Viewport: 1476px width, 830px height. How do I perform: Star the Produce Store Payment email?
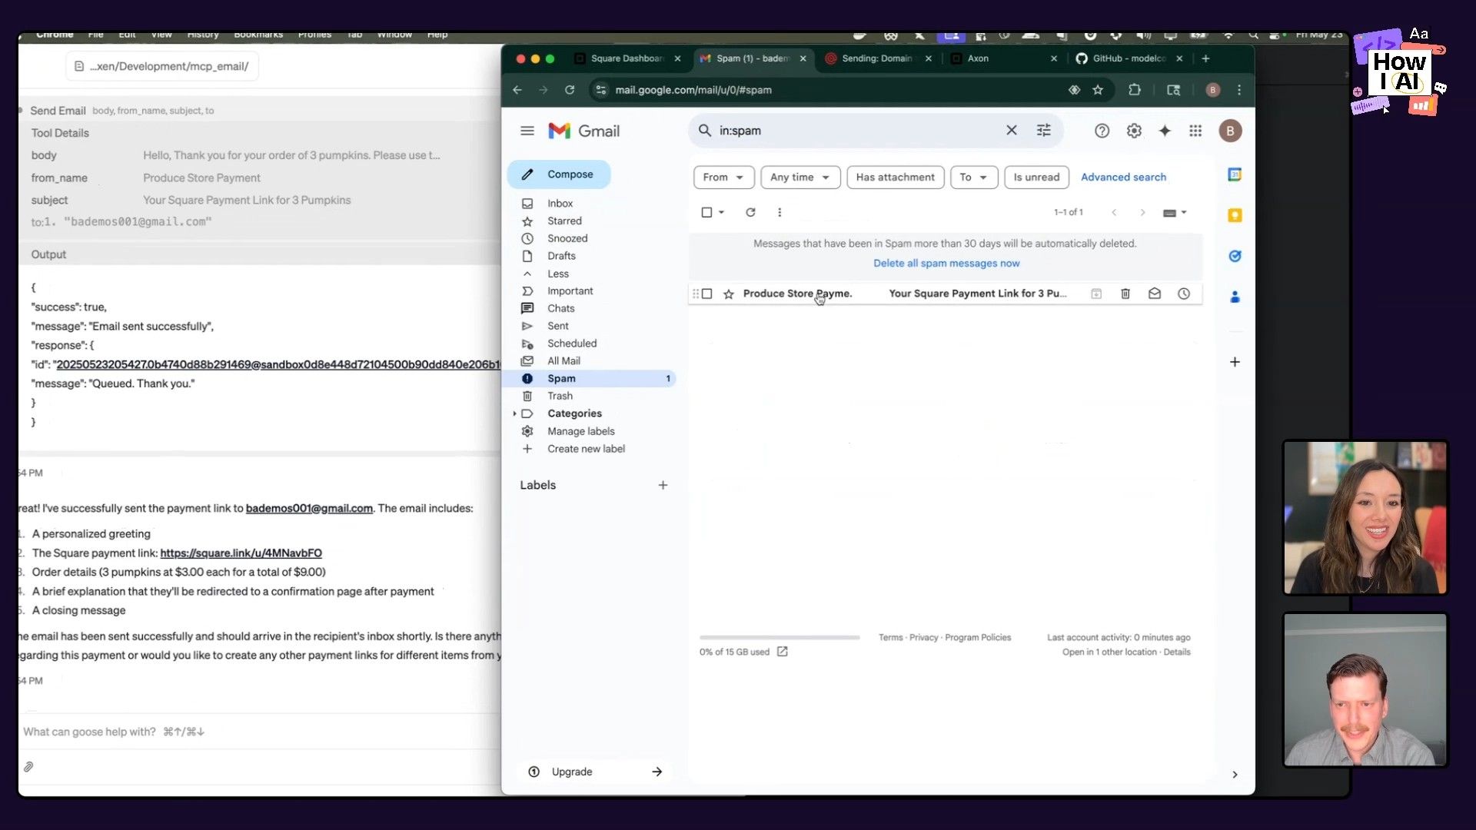coord(728,294)
